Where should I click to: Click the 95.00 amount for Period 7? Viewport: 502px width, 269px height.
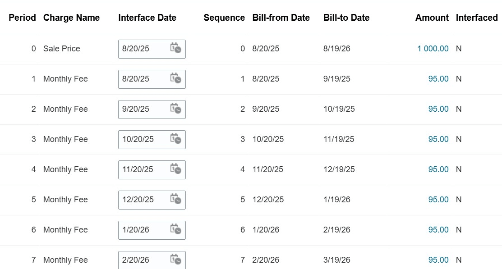pyautogui.click(x=439, y=260)
